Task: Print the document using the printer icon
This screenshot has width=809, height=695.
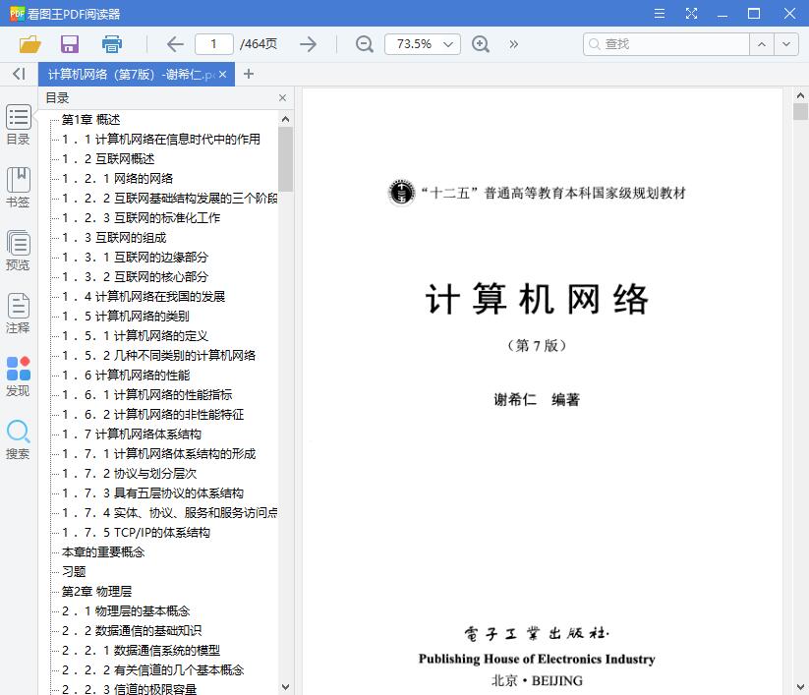Action: [x=111, y=43]
